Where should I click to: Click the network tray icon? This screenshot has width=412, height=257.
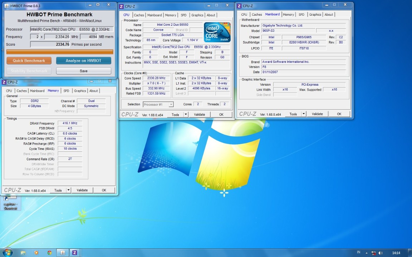pos(373,253)
